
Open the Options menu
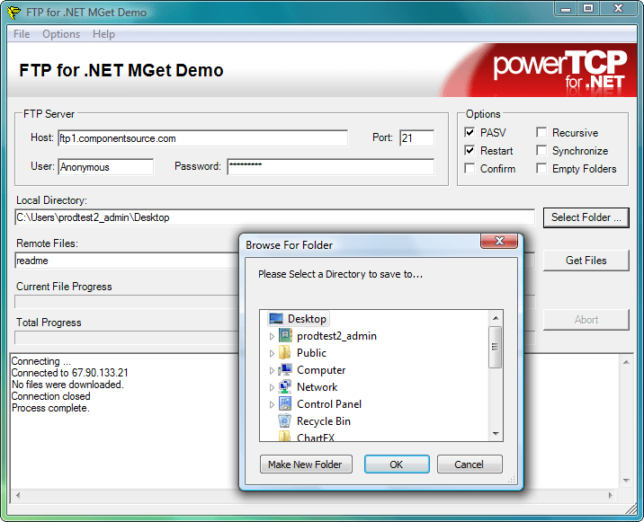pyautogui.click(x=61, y=34)
